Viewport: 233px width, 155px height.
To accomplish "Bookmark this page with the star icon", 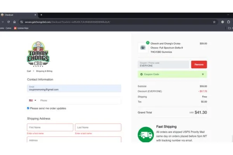I will (x=214, y=22).
